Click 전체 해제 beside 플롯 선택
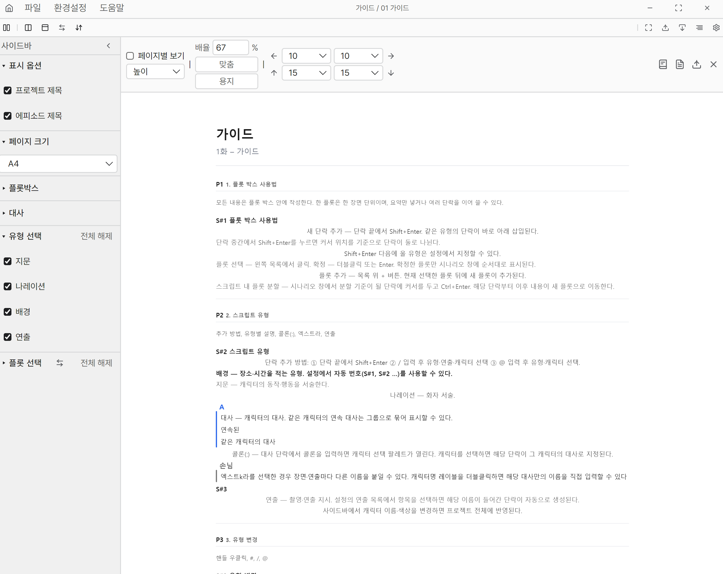Image resolution: width=723 pixels, height=574 pixels. [x=96, y=363]
